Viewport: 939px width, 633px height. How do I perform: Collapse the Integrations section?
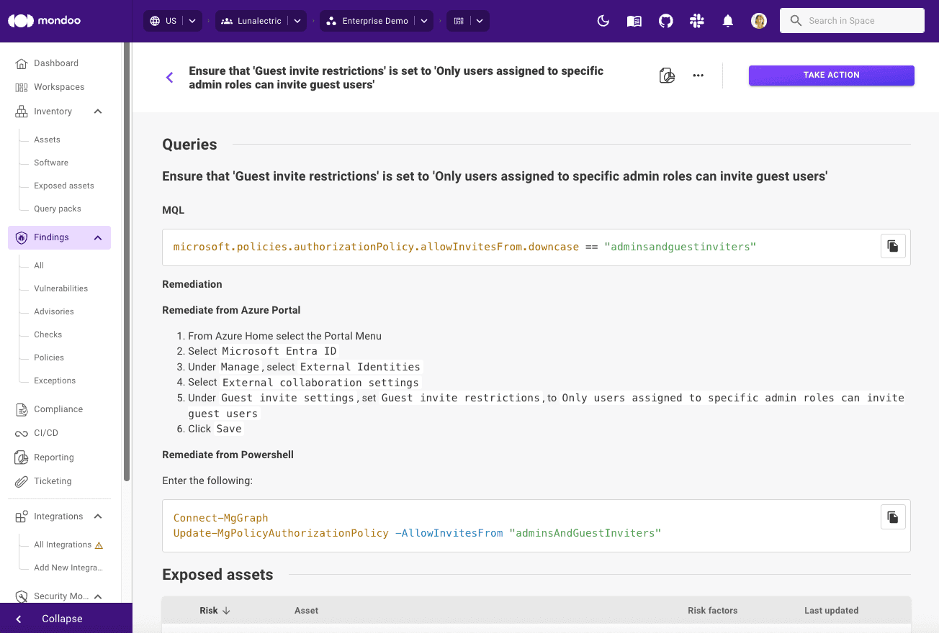(x=98, y=516)
